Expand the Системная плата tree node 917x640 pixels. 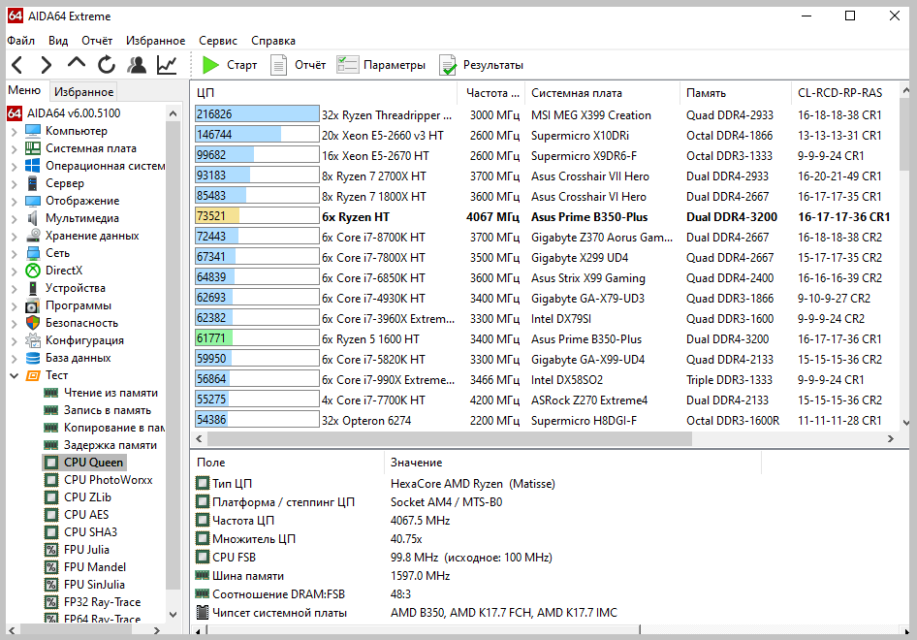point(14,149)
